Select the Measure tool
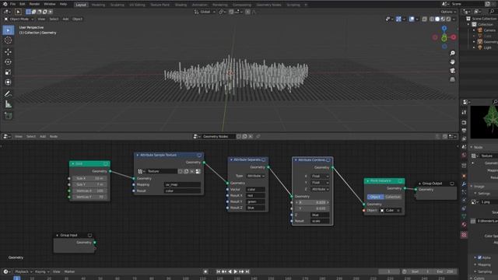The image size is (498, 280). click(x=9, y=104)
